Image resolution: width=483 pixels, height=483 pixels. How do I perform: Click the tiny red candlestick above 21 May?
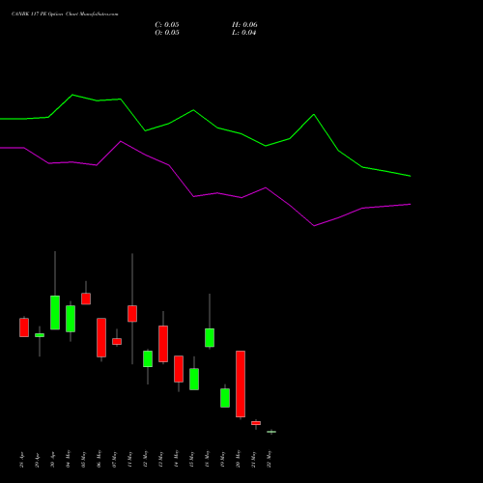coord(256,423)
